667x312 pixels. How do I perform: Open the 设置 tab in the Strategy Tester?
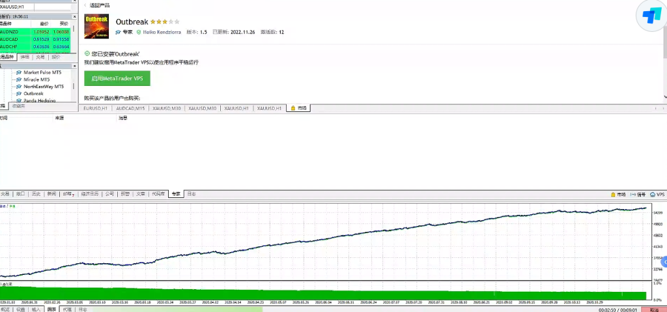[x=20, y=309]
